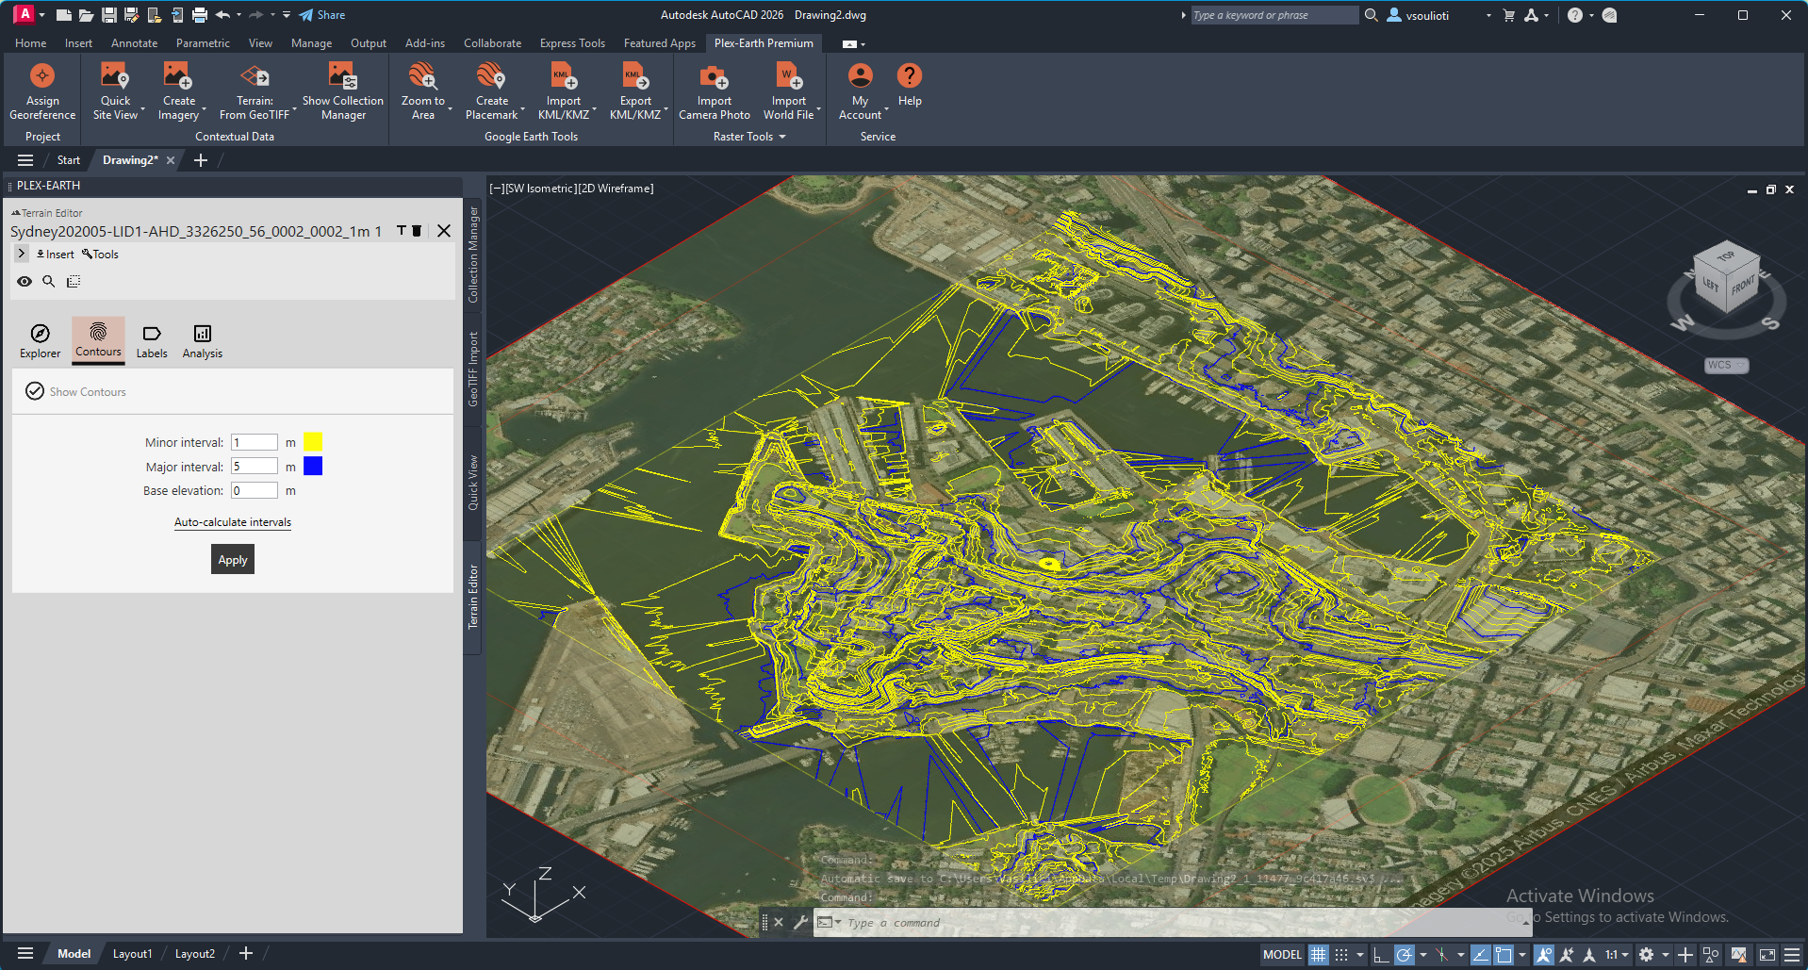
Task: Open Autodesk App Store cart icon
Action: click(1508, 15)
